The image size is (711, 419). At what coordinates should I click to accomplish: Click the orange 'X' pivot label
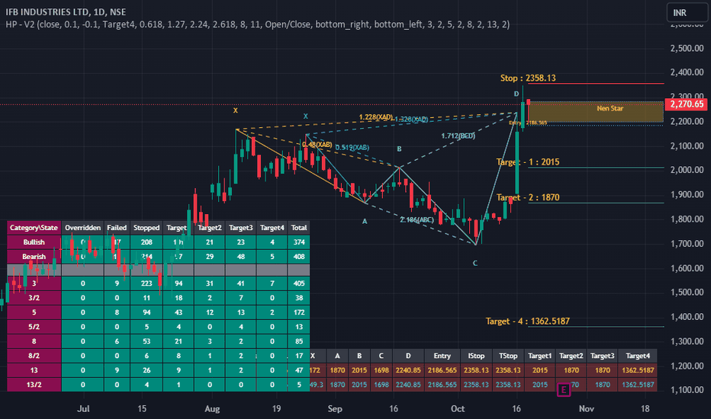235,110
